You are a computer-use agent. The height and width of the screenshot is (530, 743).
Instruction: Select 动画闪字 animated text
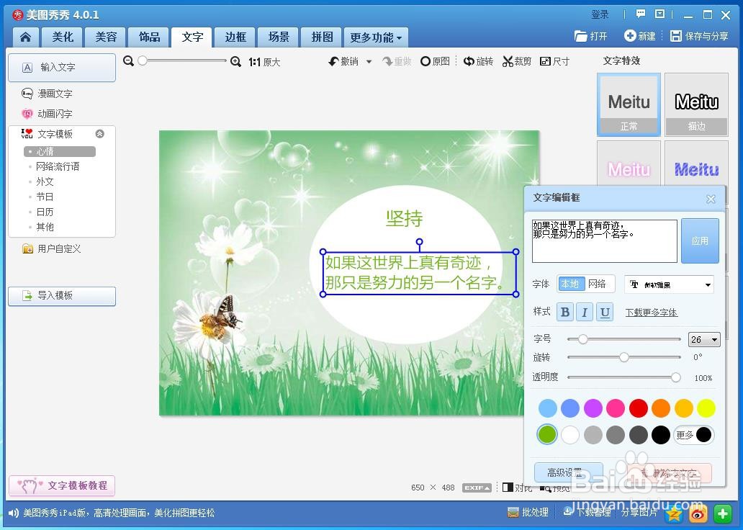pos(47,114)
